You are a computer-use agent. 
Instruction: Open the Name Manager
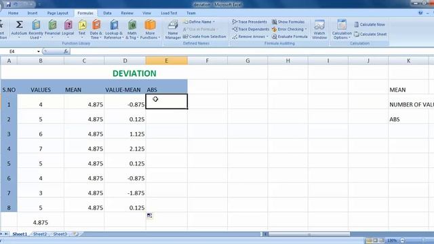(173, 29)
